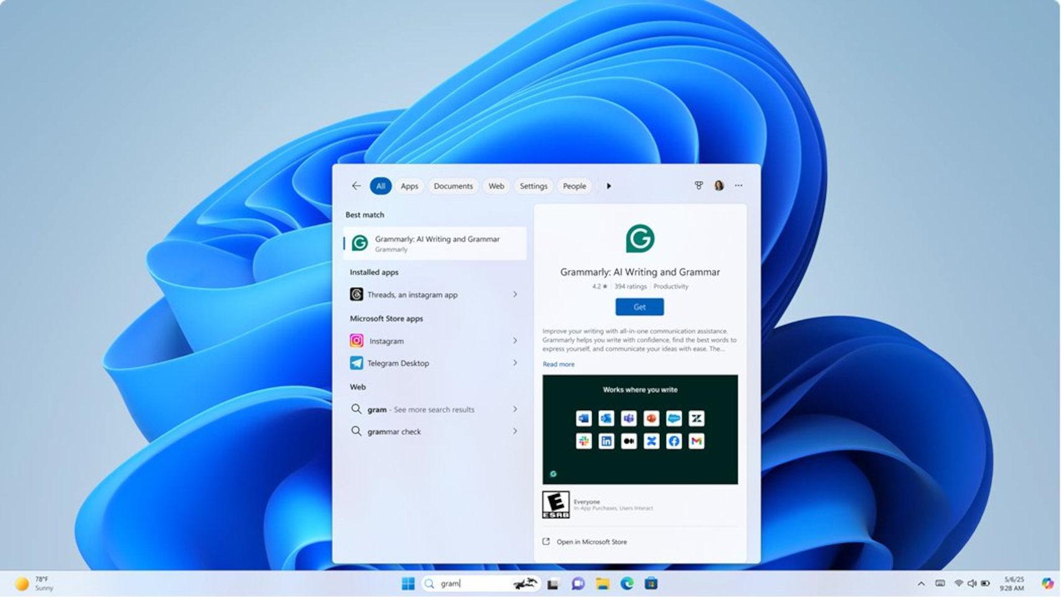1061x597 pixels.
Task: Click the back arrow in the search panel
Action: coord(355,185)
